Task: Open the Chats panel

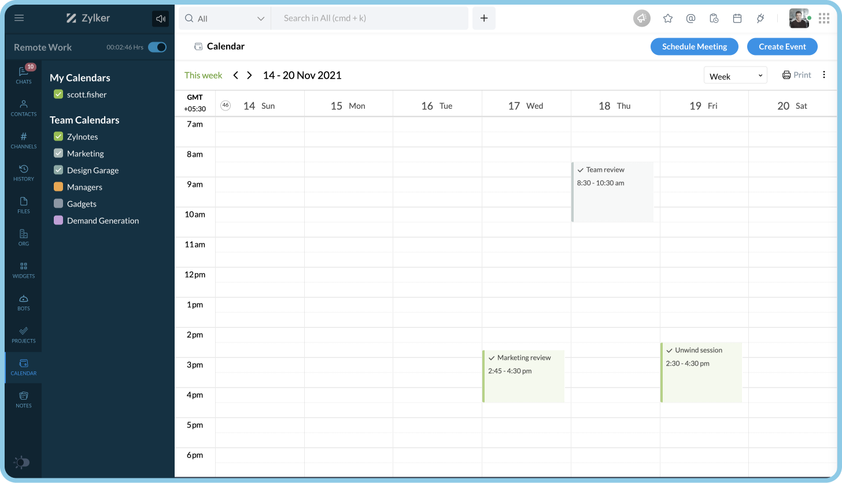Action: pyautogui.click(x=23, y=75)
